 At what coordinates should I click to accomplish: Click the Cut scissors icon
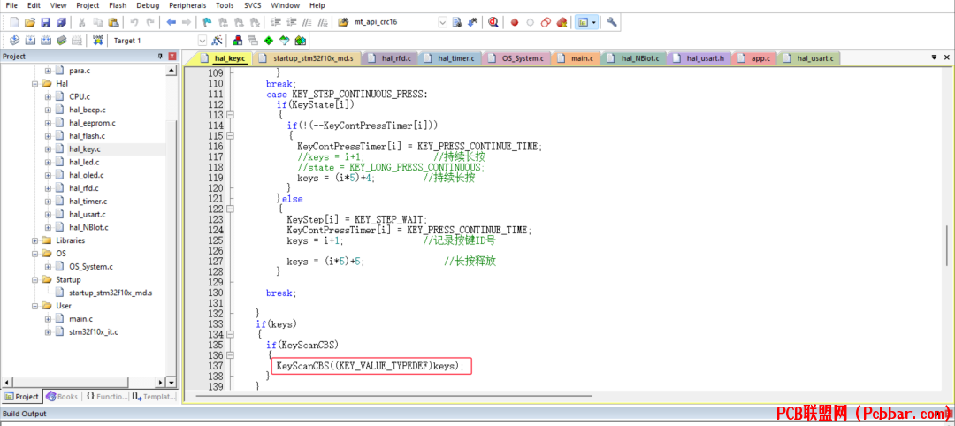[81, 22]
